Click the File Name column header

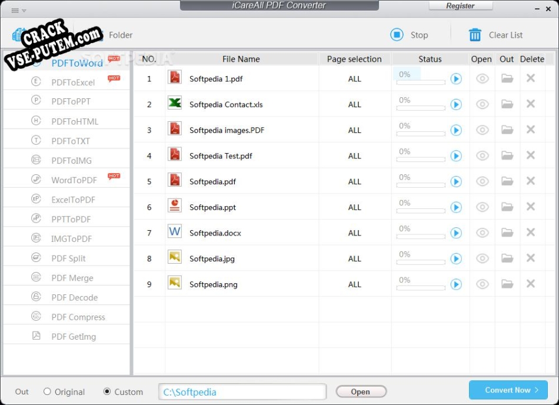tap(241, 59)
